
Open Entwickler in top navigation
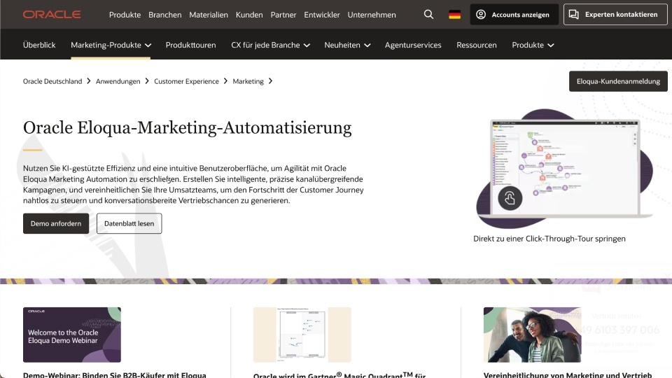[322, 15]
